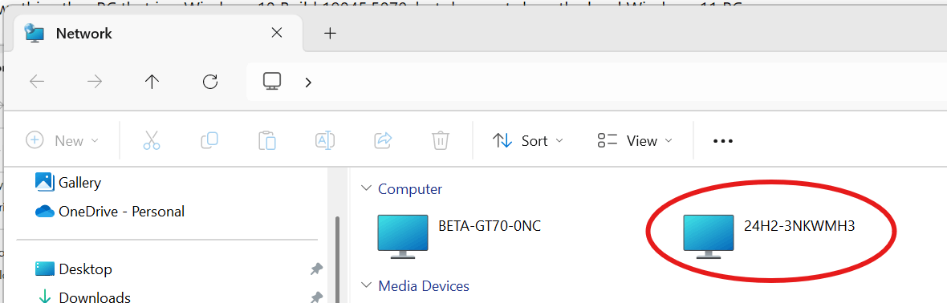Open the View layout menu
Screen dimensions: 947x303
(635, 140)
